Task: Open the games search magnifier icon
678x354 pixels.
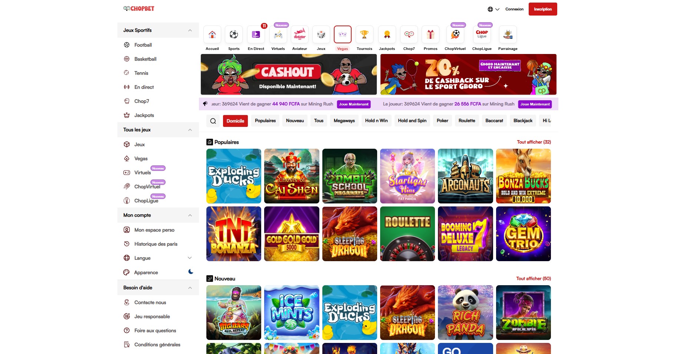Action: (213, 121)
